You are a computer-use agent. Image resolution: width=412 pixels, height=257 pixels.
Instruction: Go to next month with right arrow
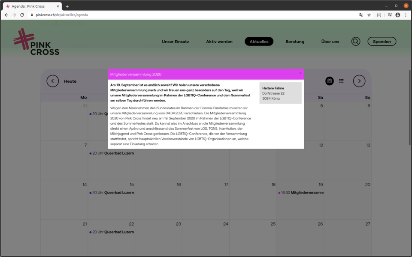[x=359, y=81]
